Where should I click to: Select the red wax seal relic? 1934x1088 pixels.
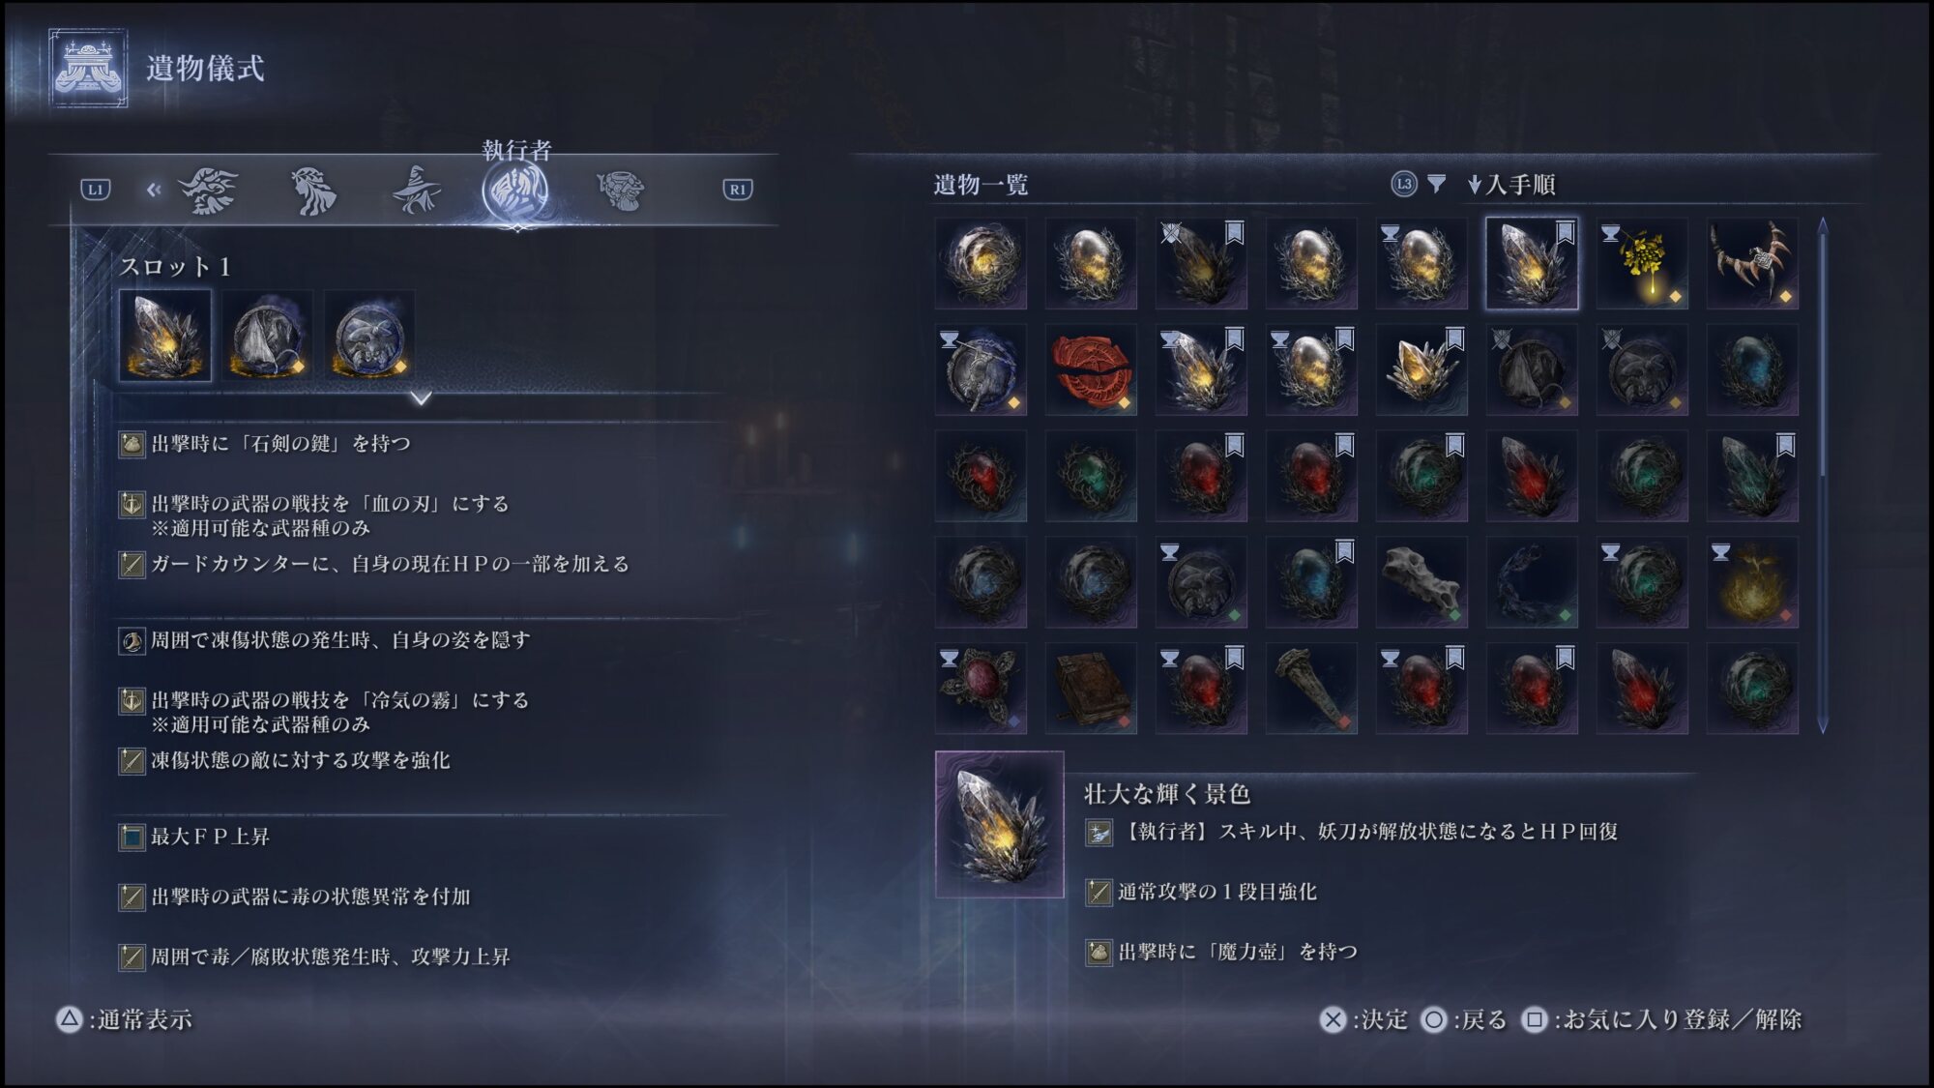[1091, 369]
